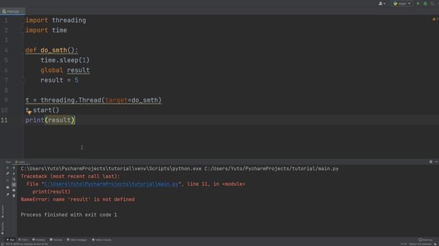Viewport: 439px width, 246px height.
Task: Open the Run tool window tab at bottom
Action: click(x=11, y=240)
